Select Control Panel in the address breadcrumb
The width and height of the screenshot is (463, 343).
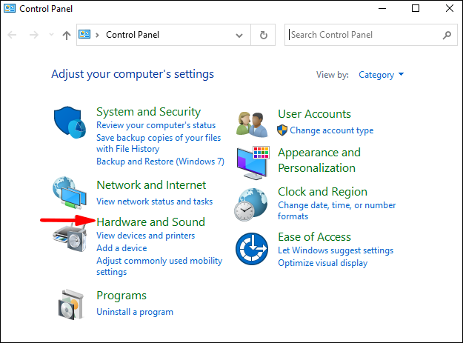tap(133, 35)
